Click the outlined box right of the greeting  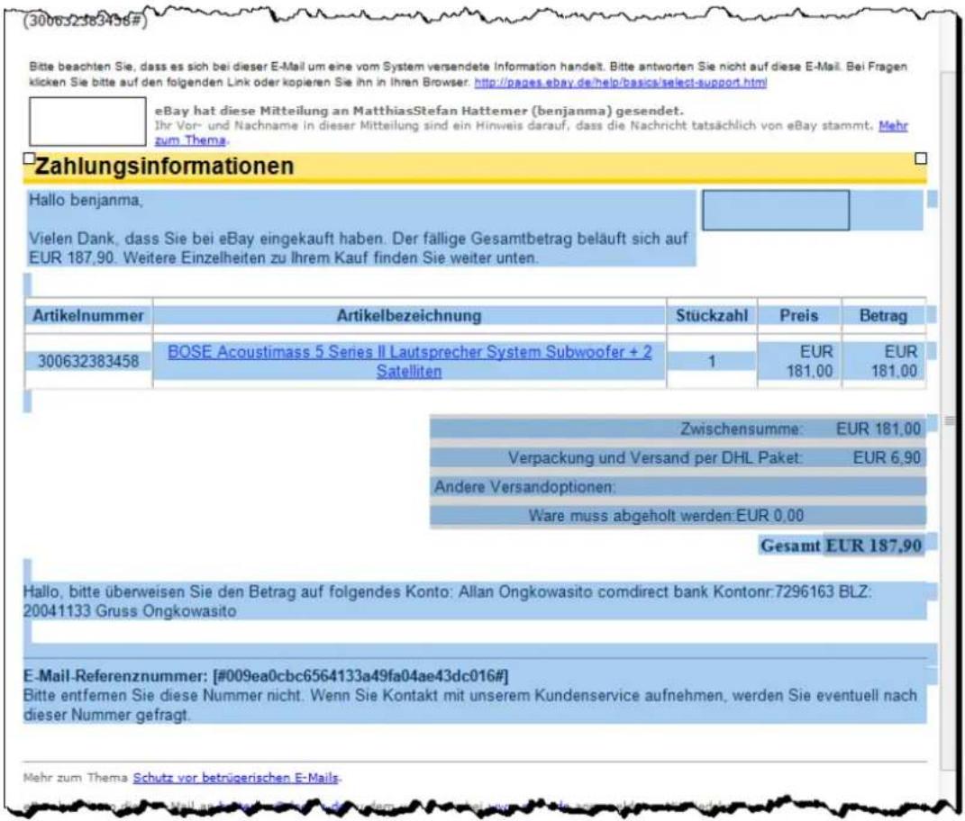coord(776,211)
